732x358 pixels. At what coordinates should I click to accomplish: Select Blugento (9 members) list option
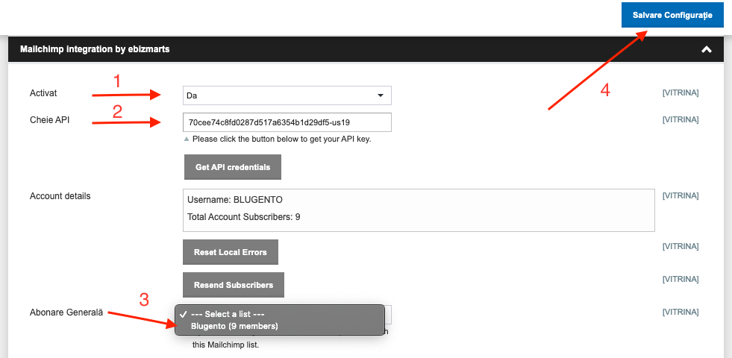(280, 326)
